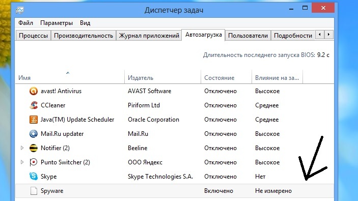Viewport: 358px width, 201px height.
Task: Select the avast! Antivirus icon
Action: click(34, 91)
